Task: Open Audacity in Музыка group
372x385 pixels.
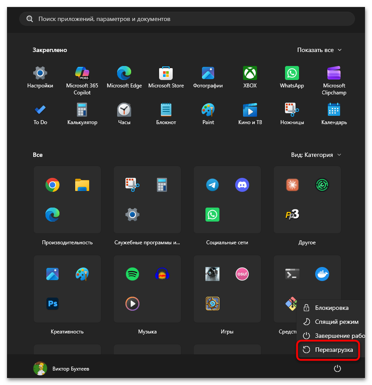Action: (162, 274)
